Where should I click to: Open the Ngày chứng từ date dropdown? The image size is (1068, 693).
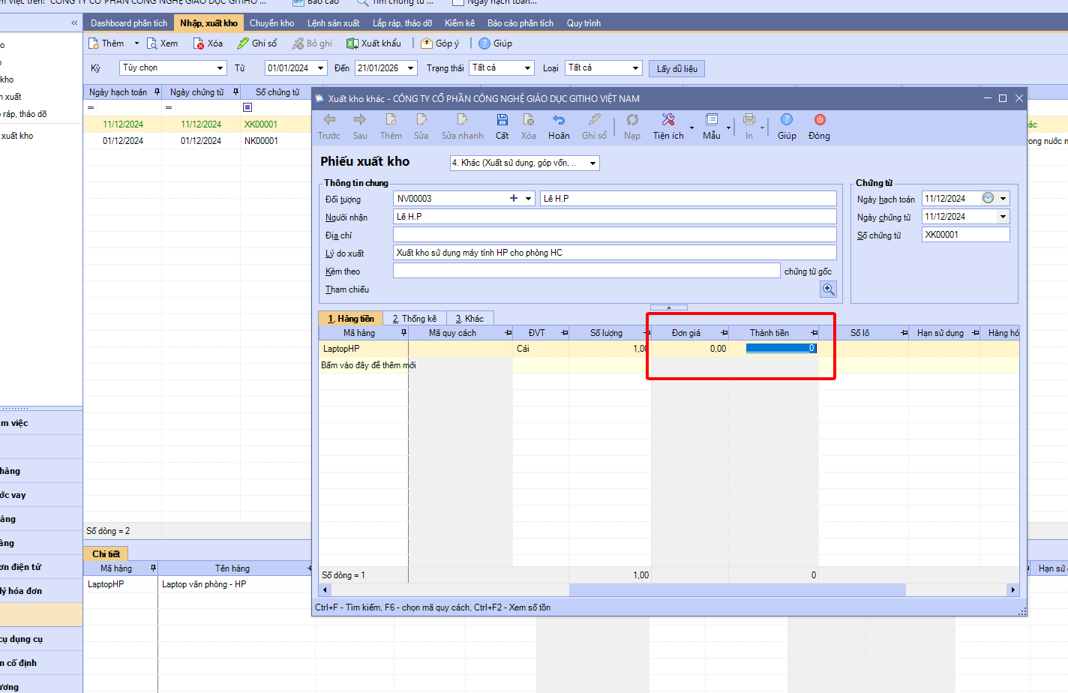pos(1003,217)
